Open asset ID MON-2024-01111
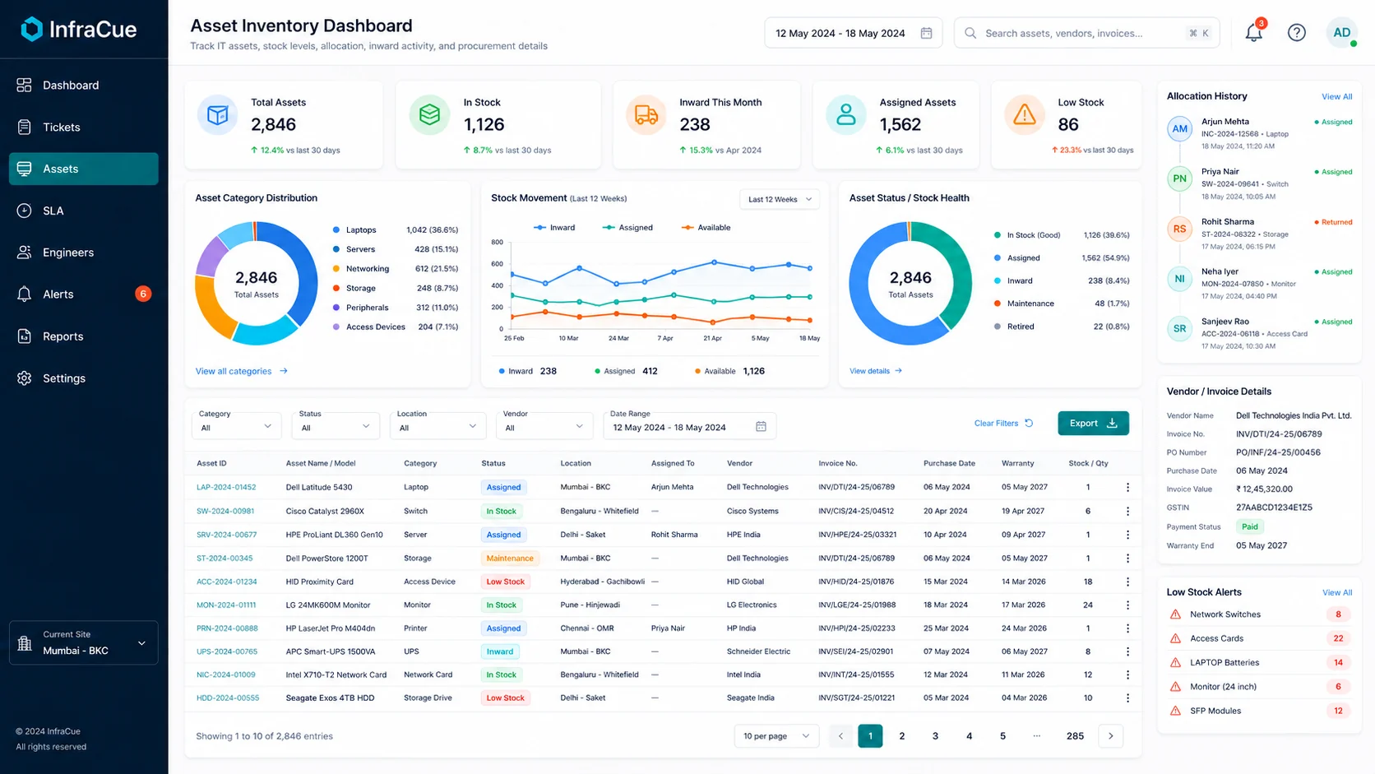The height and width of the screenshot is (774, 1375). click(x=226, y=605)
